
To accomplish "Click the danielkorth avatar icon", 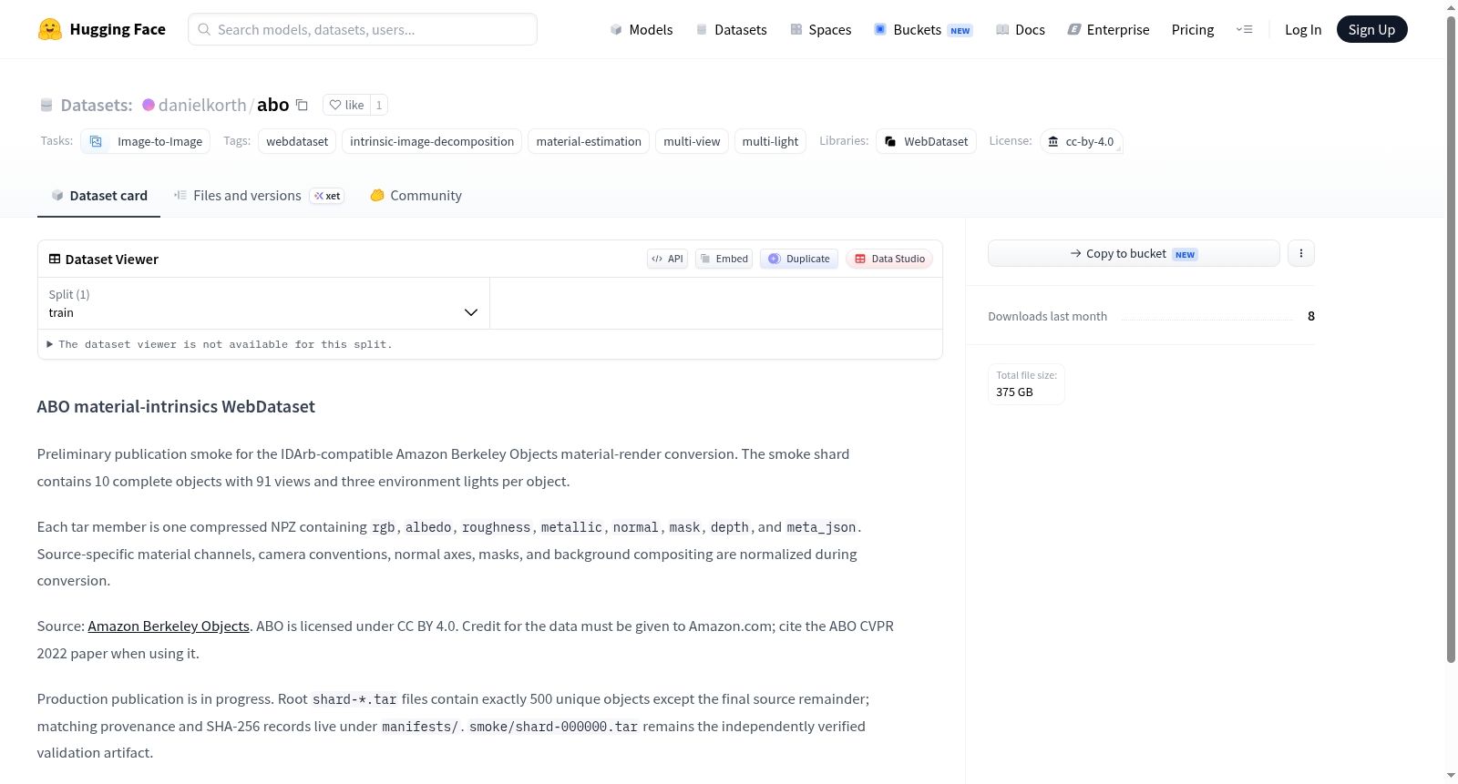I will [x=149, y=105].
